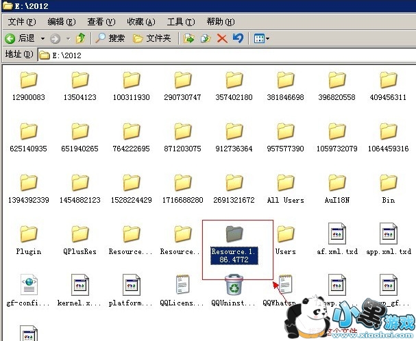416x341 pixels.
Task: Open the Forward history dropdown arrow
Action: tap(66, 39)
